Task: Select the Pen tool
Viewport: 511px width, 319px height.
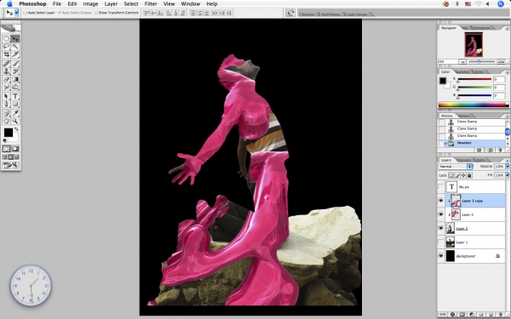Action: point(6,104)
